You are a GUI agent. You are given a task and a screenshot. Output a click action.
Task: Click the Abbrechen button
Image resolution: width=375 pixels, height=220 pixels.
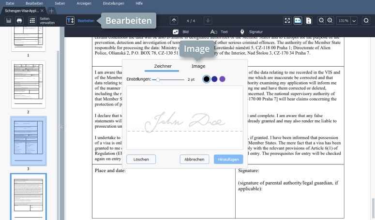(x=194, y=160)
